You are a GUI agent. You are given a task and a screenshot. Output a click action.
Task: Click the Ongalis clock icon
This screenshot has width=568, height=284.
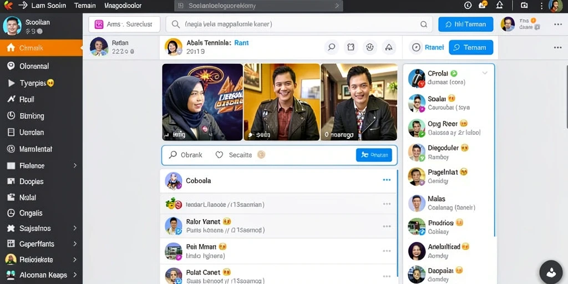pos(11,213)
